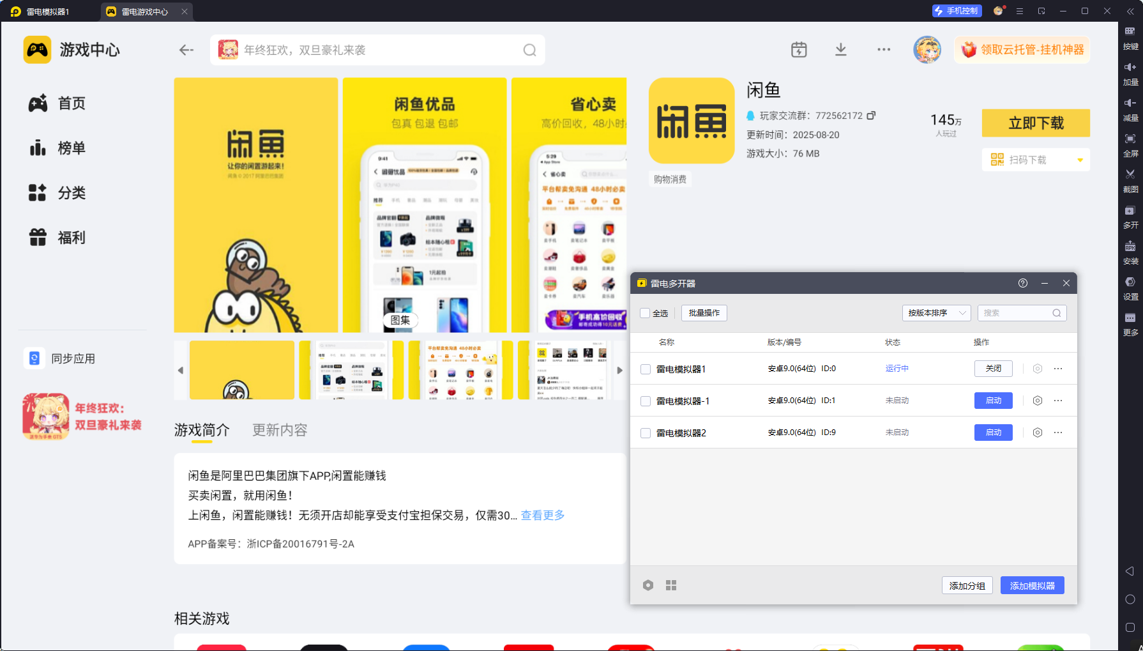Viewport: 1143px width, 651px height.
Task: Expand the 扫码下载 dropdown
Action: tap(1080, 160)
